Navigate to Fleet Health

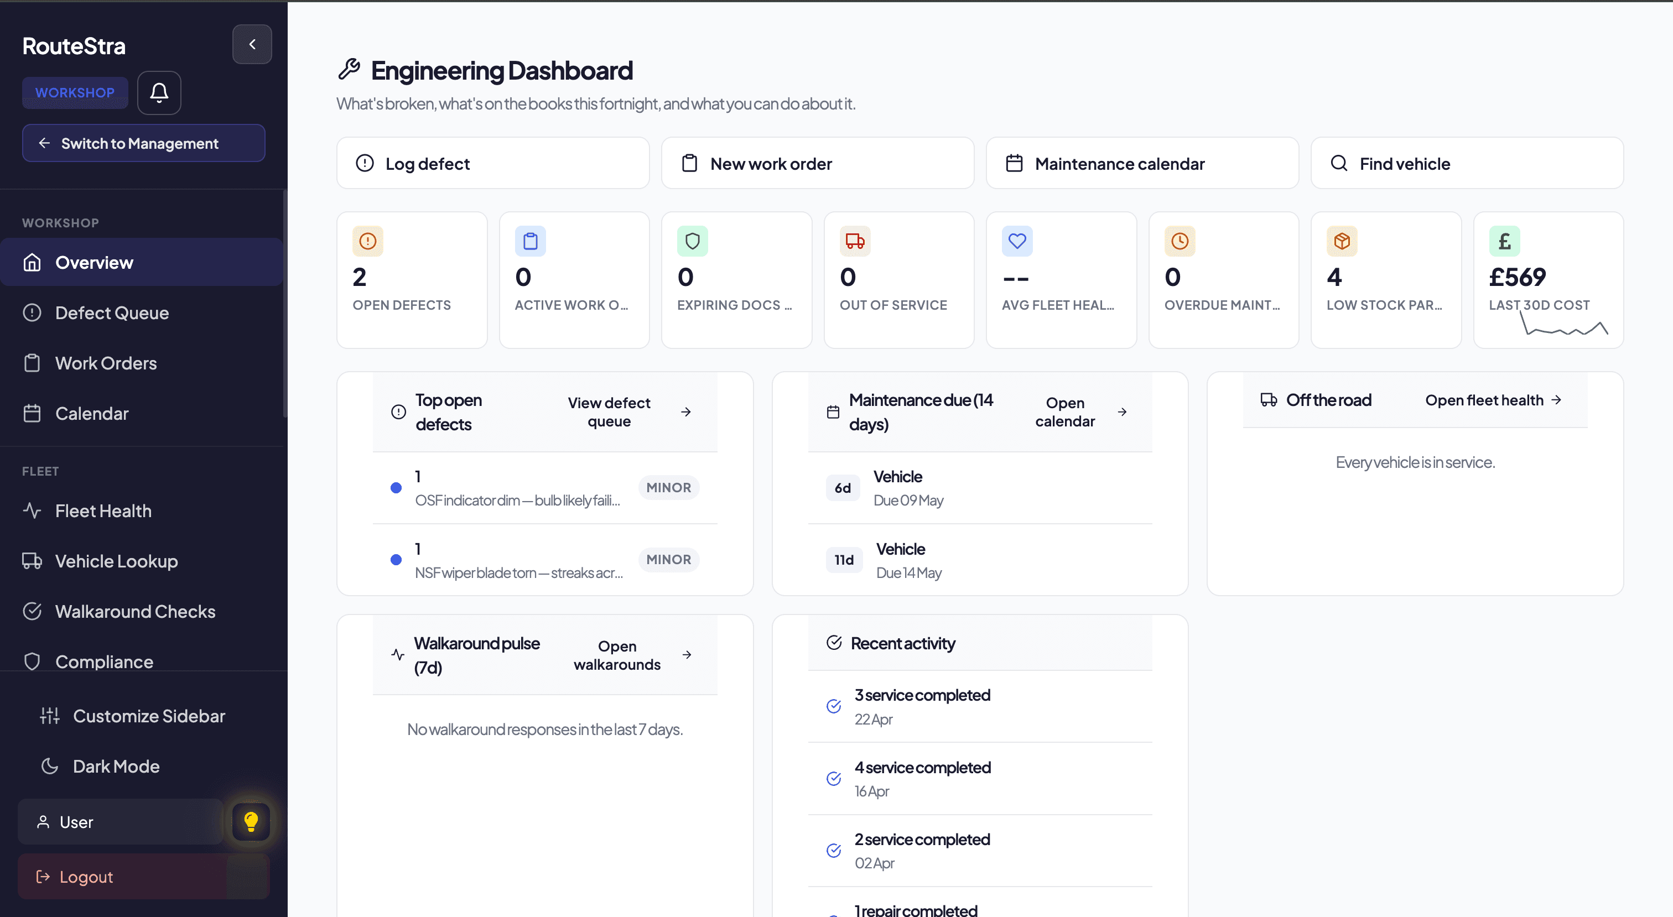coord(142,511)
